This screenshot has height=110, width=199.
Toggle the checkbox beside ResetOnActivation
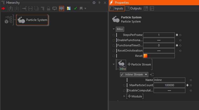114,51
